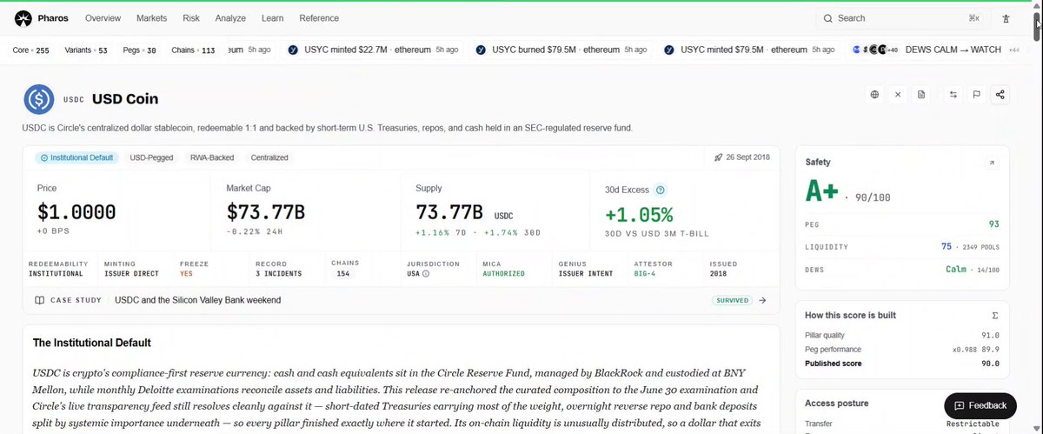Click the help icon beside 30d Excess
The width and height of the screenshot is (1043, 434).
[661, 190]
